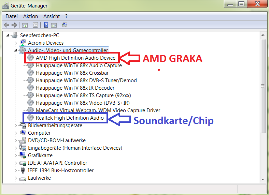Collapse the Seepferdchen-PC root node
Screen dimensions: 269x195
(8, 35)
